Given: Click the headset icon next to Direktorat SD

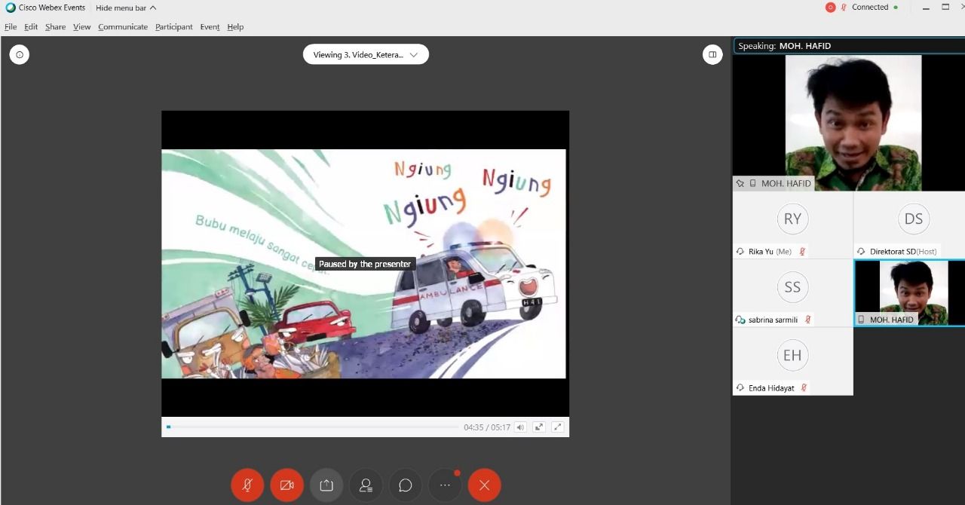Looking at the screenshot, I should click(861, 252).
